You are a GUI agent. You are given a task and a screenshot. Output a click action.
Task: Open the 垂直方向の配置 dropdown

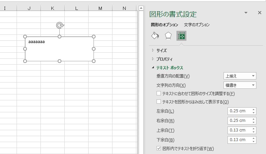click(240, 76)
